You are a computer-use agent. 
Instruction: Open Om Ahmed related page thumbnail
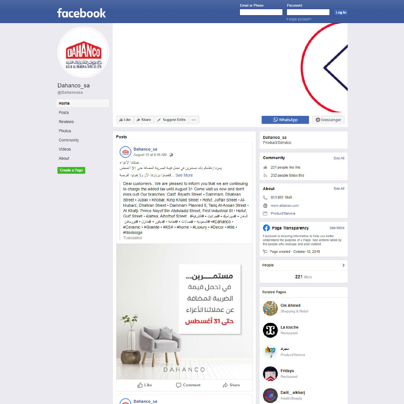point(270,308)
